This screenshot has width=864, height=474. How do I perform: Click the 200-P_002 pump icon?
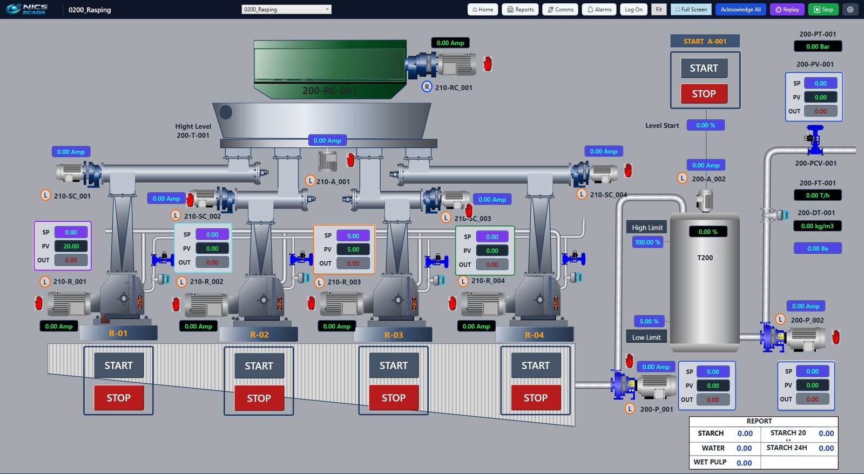[792, 337]
